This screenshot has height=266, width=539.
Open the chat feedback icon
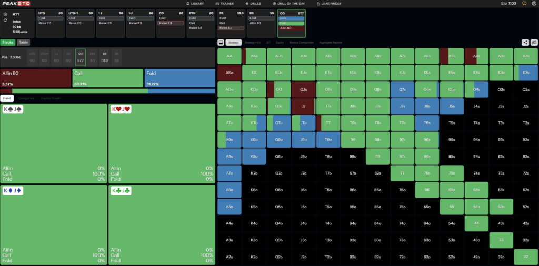[x=524, y=4]
